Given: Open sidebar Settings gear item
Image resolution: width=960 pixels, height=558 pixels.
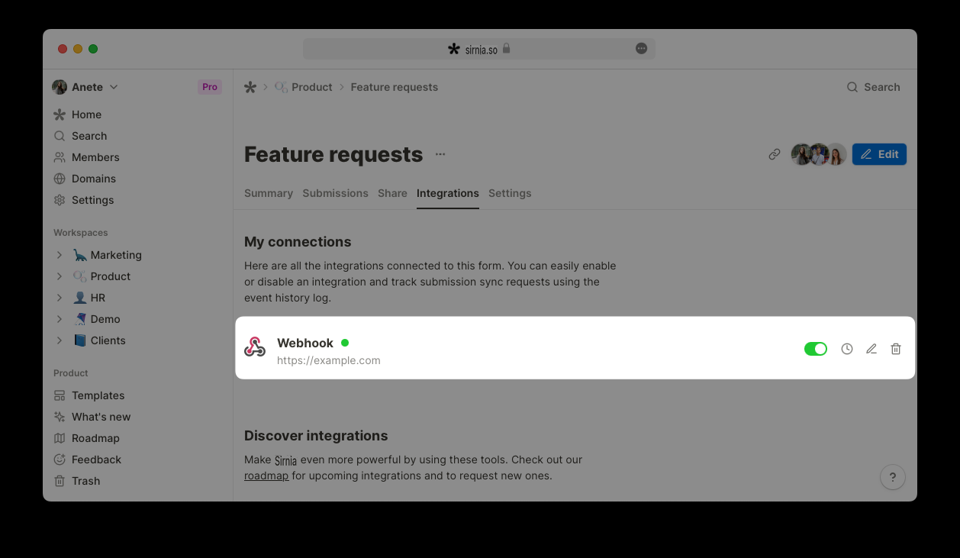Looking at the screenshot, I should 83,200.
